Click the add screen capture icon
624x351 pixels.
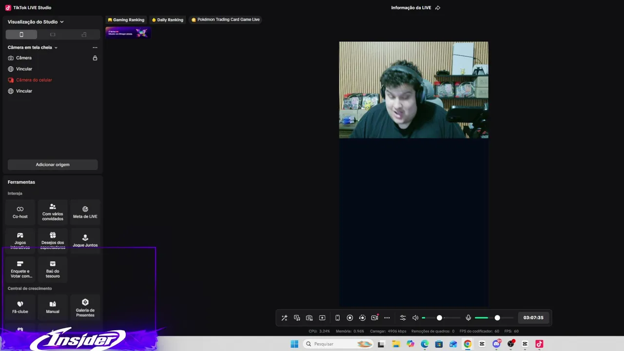[322, 318]
